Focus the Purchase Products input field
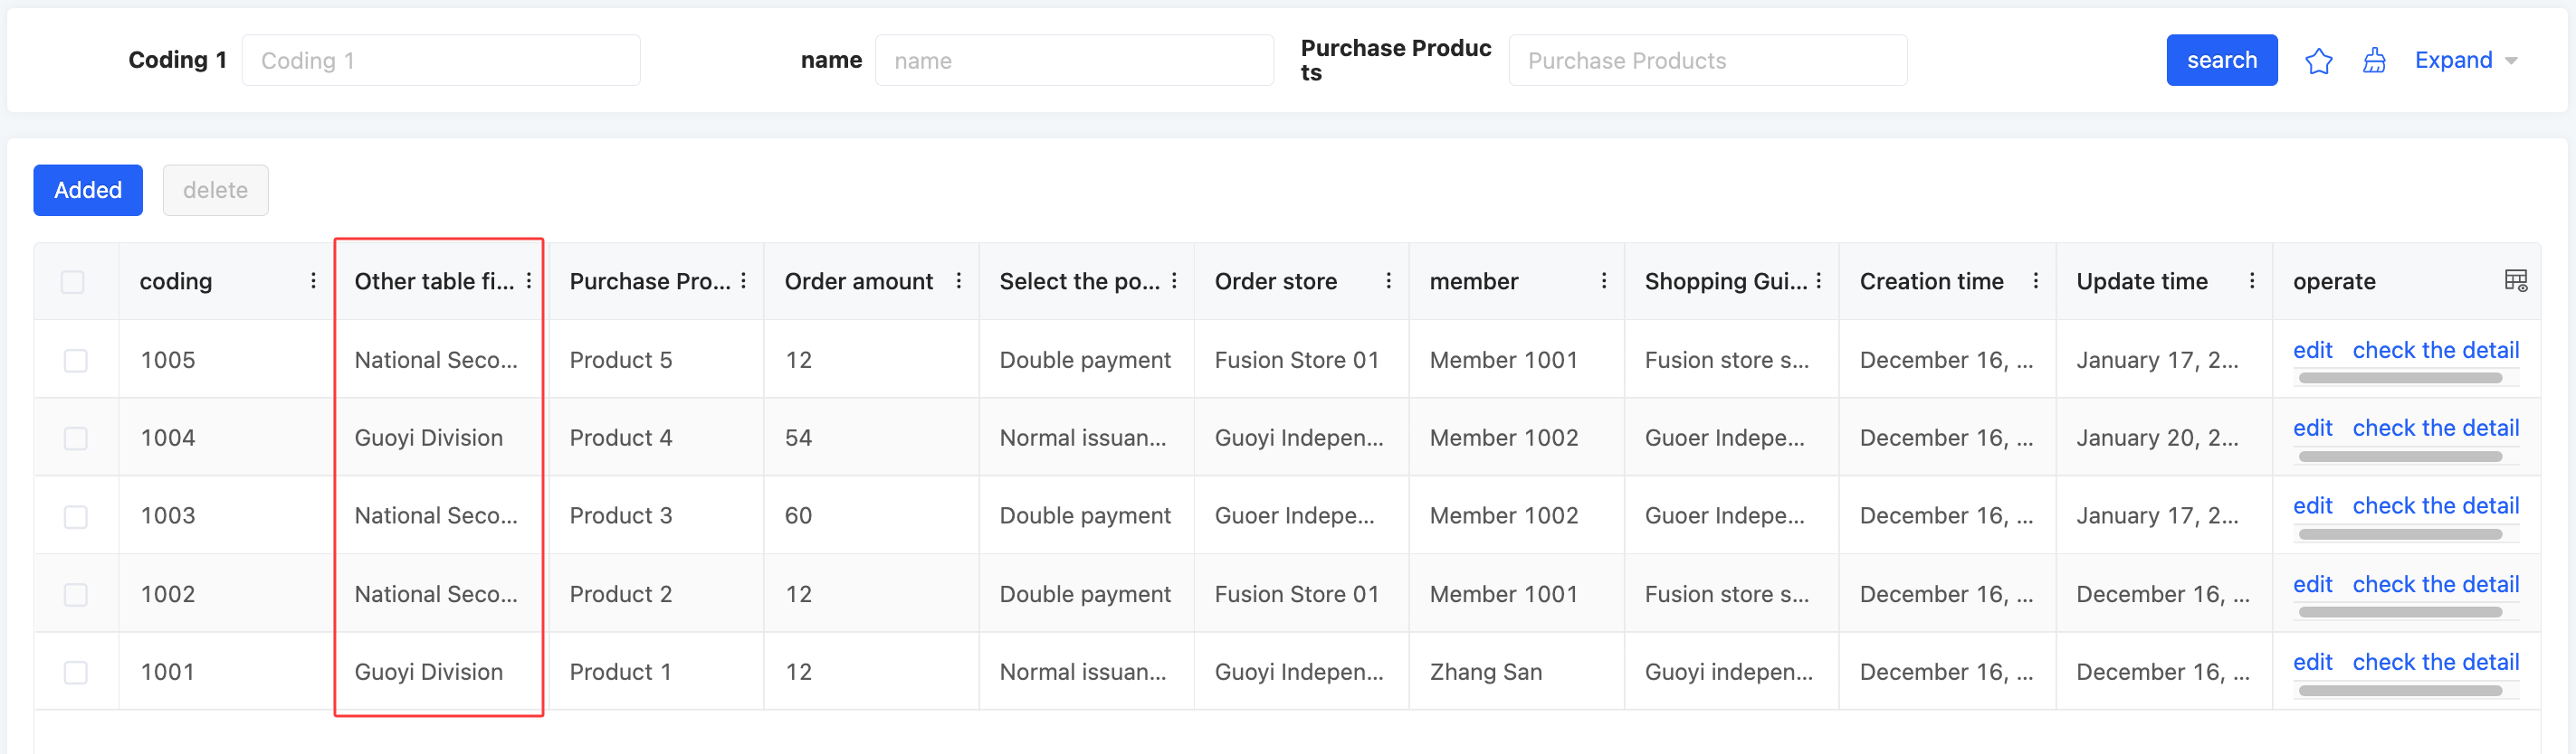 1707,61
